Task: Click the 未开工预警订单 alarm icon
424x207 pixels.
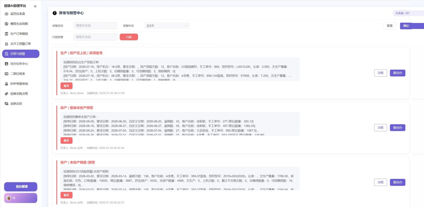Action: [x=7, y=44]
